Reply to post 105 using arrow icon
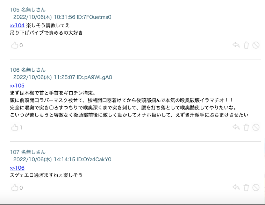Viewport: 265px width, 205px height. [x=236, y=45]
